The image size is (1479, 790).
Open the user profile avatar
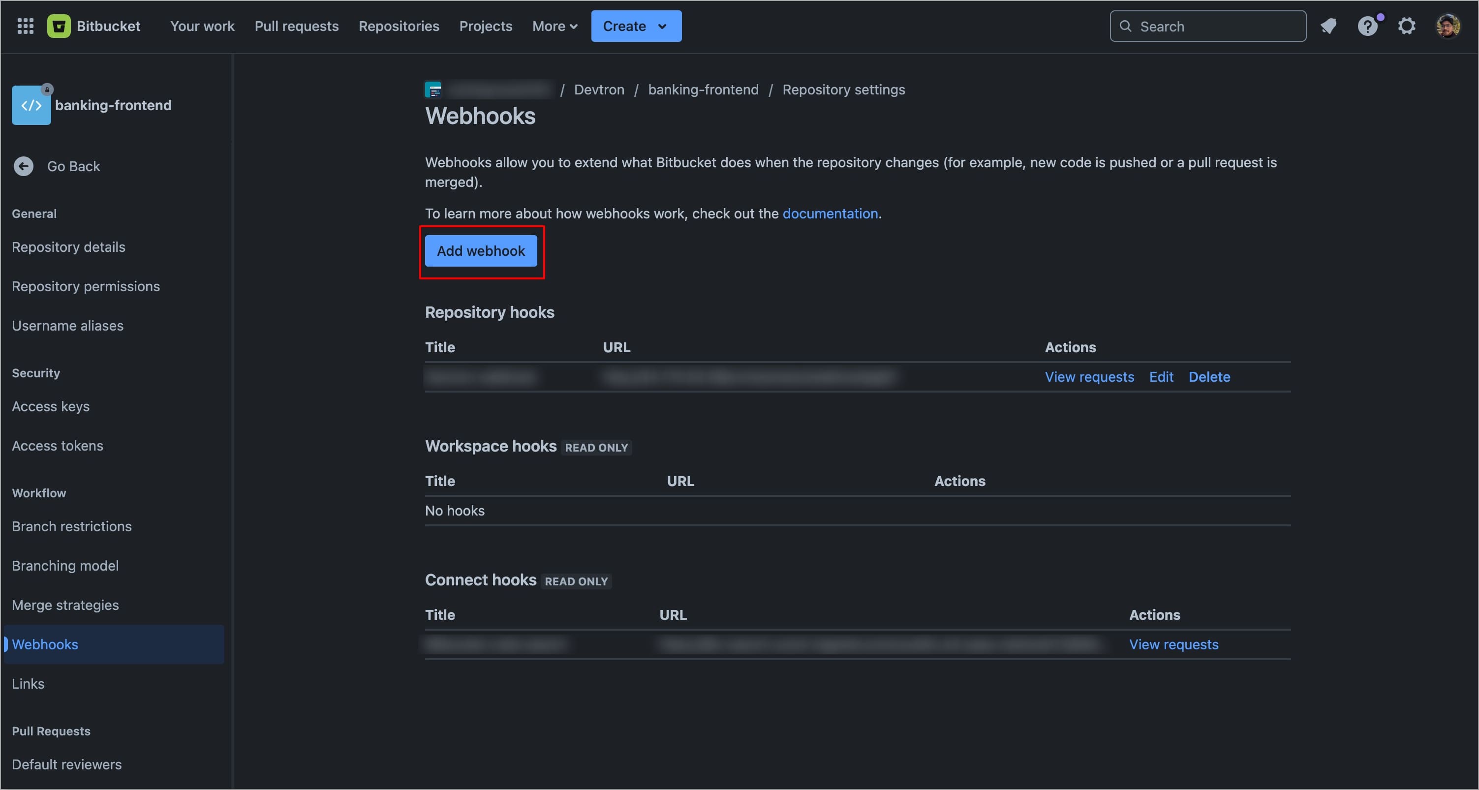tap(1448, 27)
